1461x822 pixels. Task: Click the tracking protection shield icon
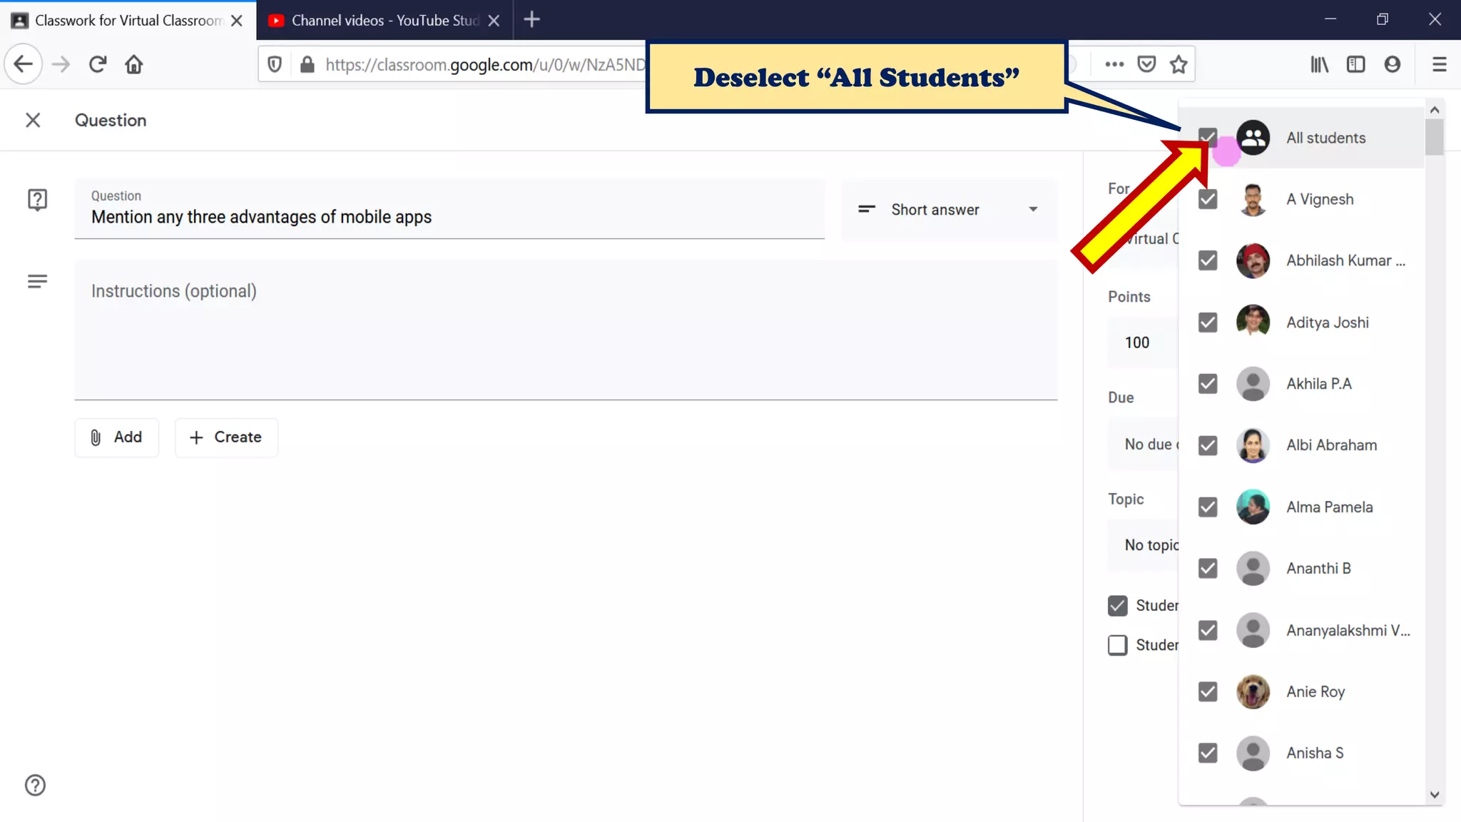click(x=275, y=64)
